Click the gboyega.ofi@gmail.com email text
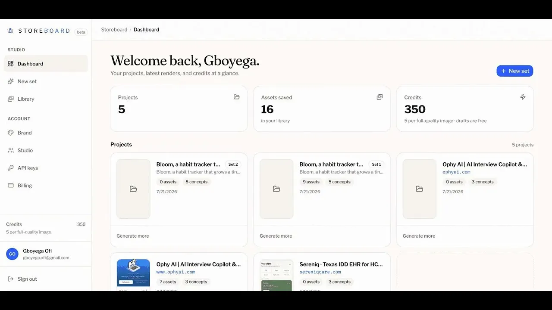This screenshot has width=552, height=310. coord(46,258)
